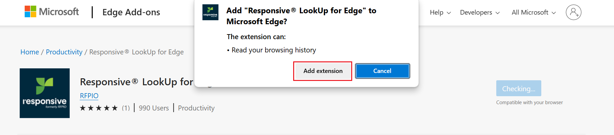Cancel the extension install dialog

(382, 71)
